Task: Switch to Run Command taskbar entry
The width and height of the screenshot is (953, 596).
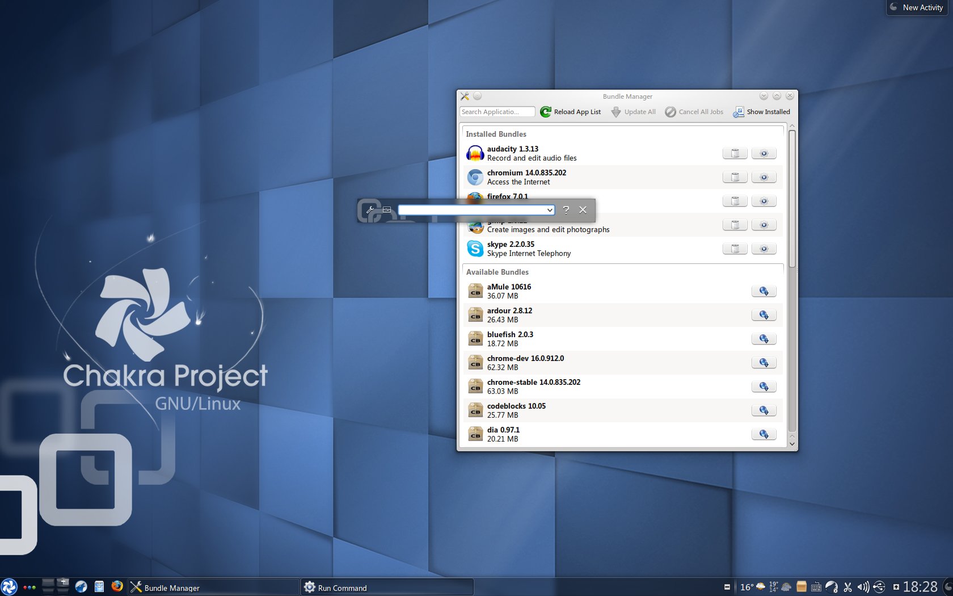Action: pyautogui.click(x=387, y=587)
